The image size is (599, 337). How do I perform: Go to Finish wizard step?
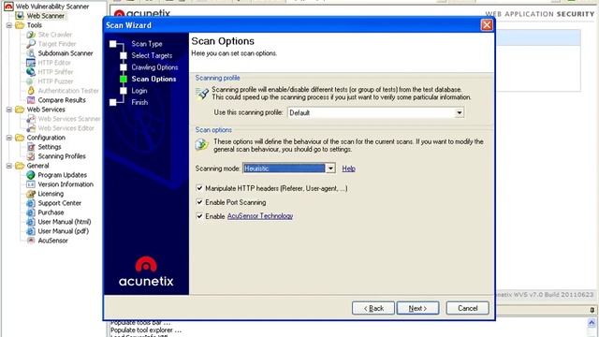click(139, 102)
